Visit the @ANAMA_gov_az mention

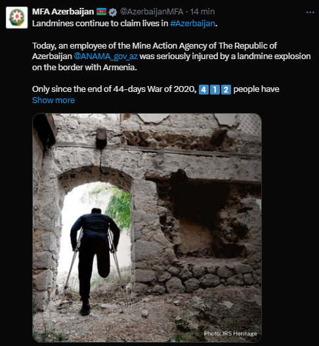(x=106, y=56)
